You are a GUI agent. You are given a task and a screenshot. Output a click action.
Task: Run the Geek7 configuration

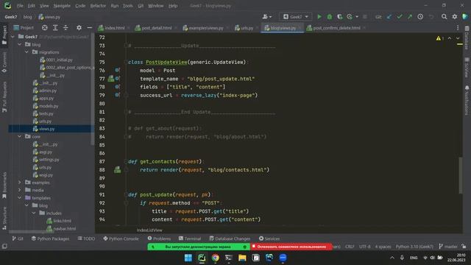click(x=319, y=17)
